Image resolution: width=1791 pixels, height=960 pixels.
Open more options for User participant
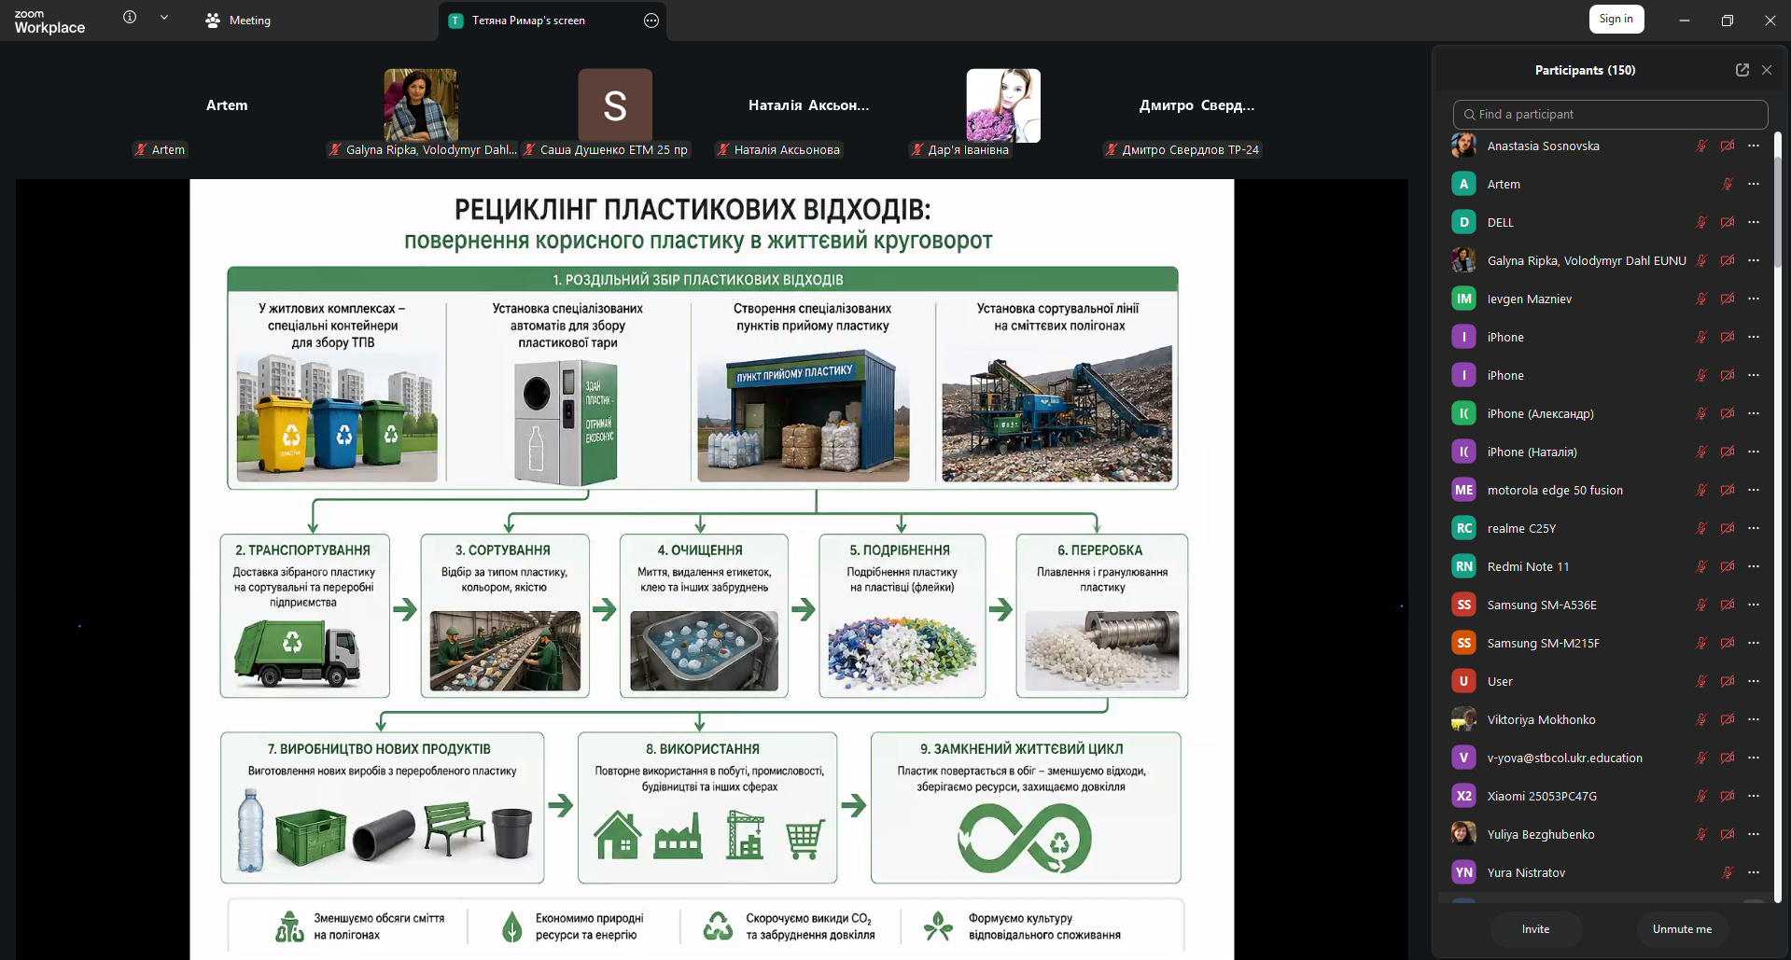coord(1754,682)
